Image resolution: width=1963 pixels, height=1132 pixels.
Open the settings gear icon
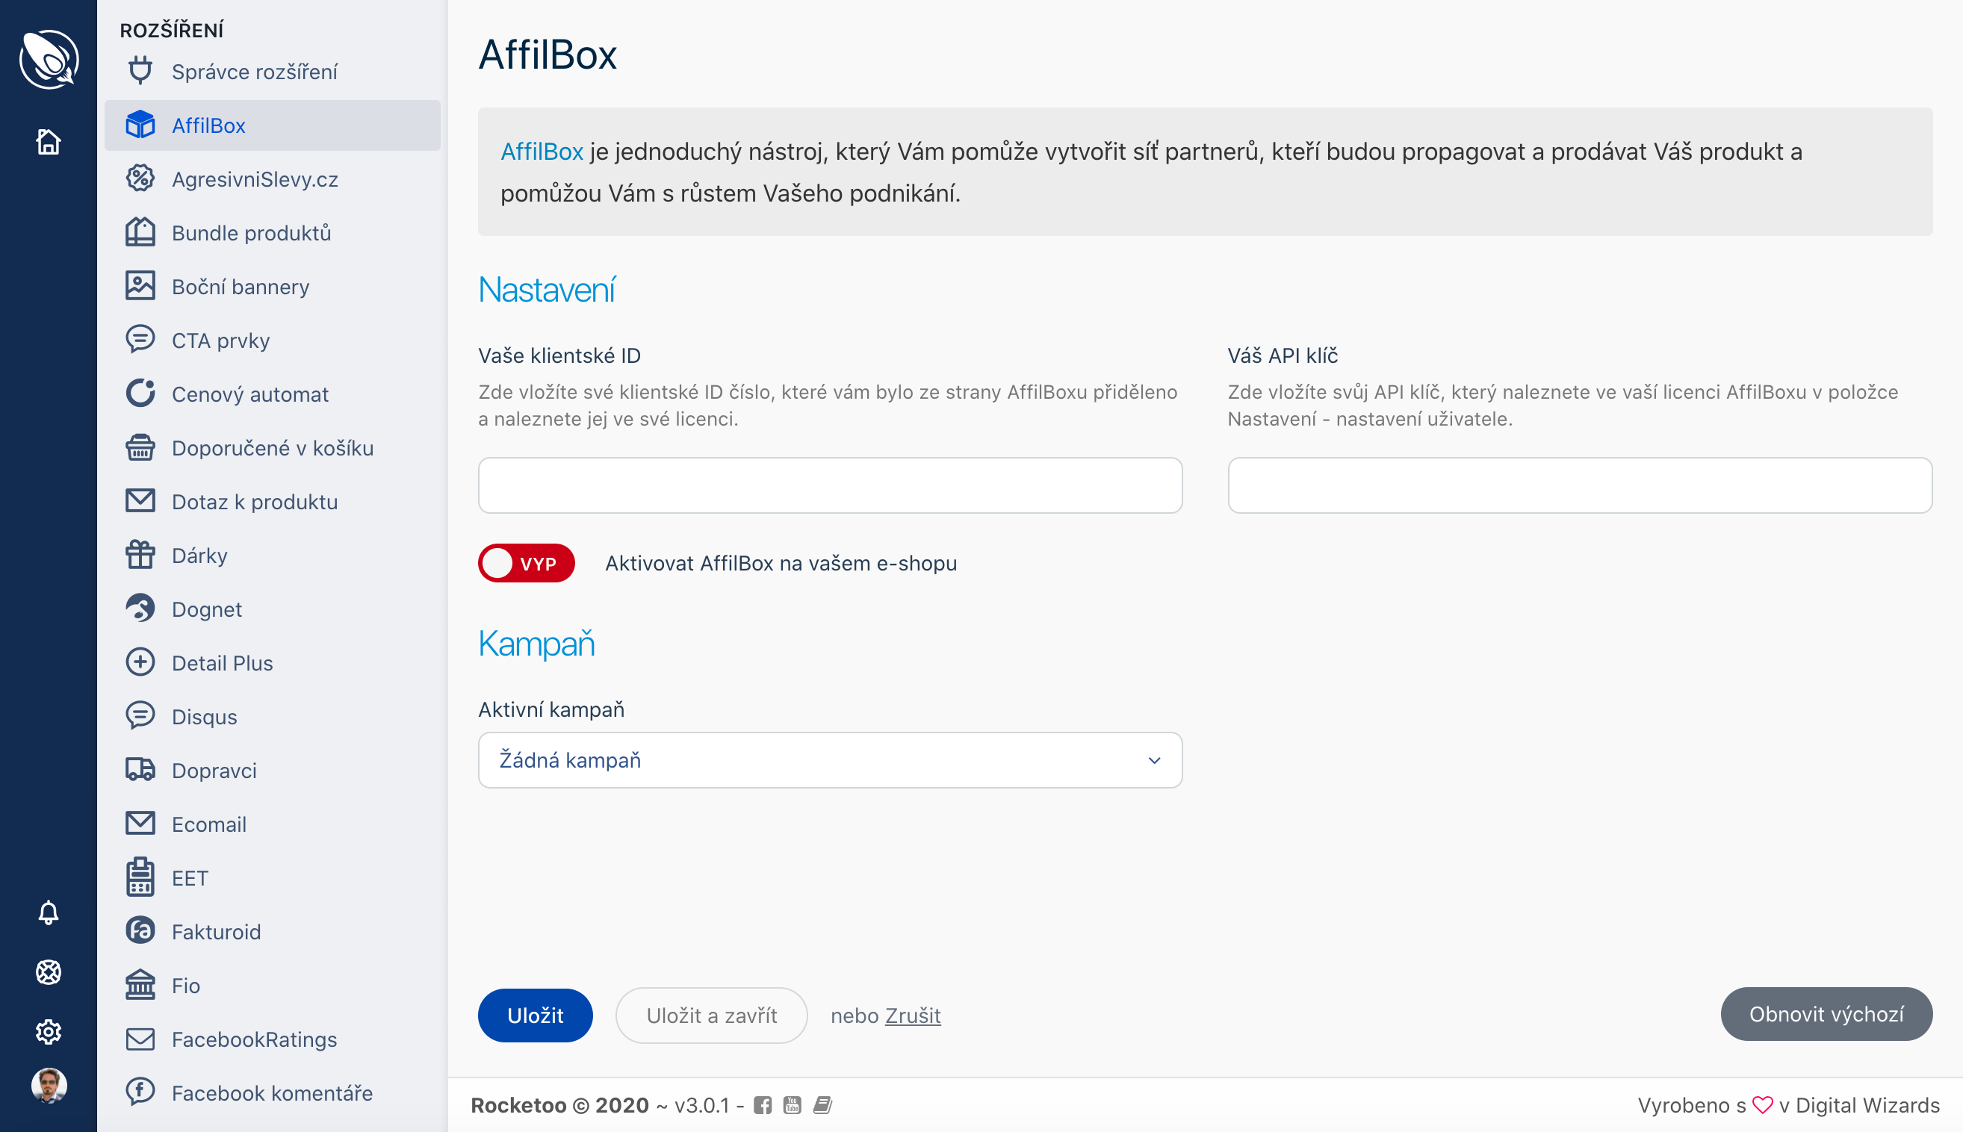49,1032
